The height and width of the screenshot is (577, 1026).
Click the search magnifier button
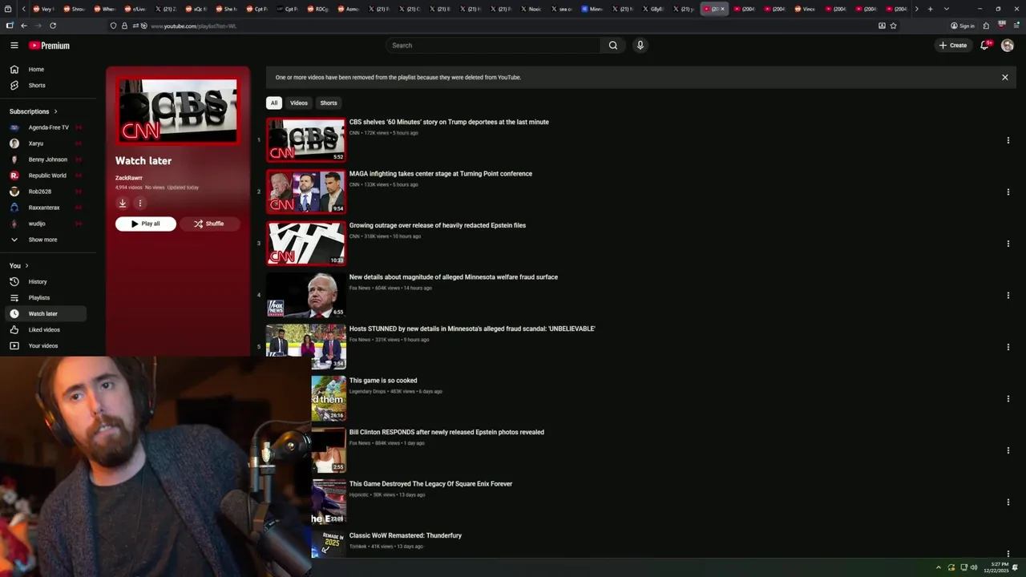[613, 46]
